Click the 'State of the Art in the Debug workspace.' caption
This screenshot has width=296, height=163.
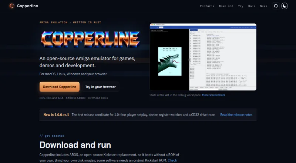click(175, 95)
